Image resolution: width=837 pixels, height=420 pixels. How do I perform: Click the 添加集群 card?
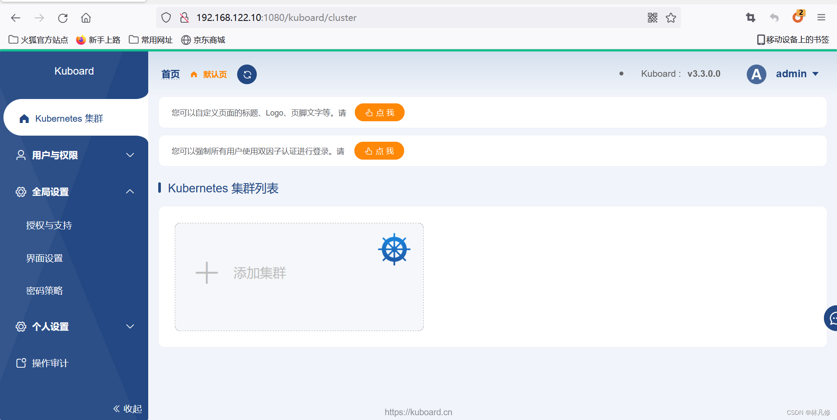pos(299,277)
